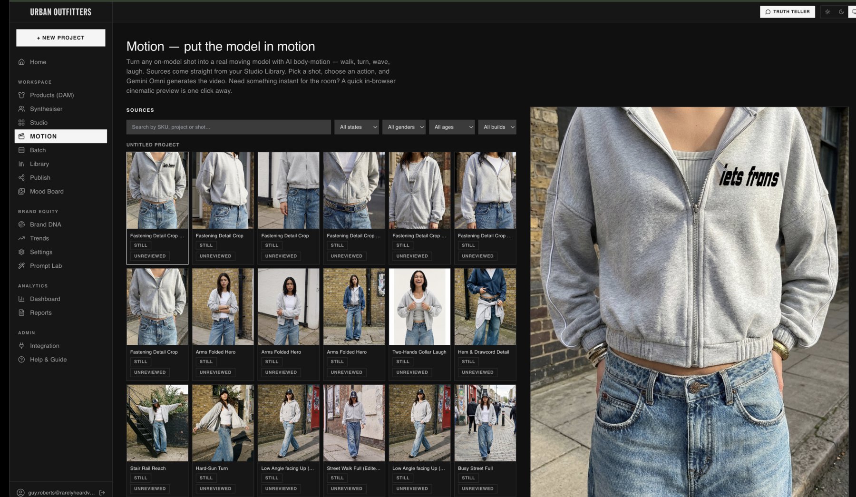Click the guy.roberts account email
The height and width of the screenshot is (497, 856).
[x=61, y=493]
